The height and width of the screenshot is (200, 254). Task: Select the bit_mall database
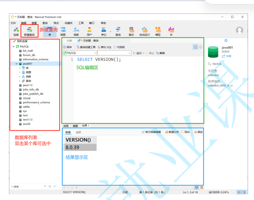pos(28,51)
